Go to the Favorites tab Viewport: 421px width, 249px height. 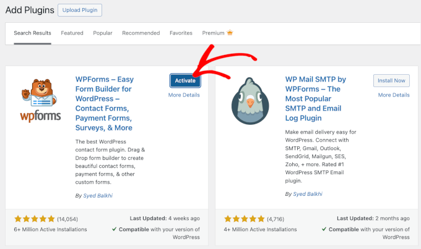coord(181,33)
